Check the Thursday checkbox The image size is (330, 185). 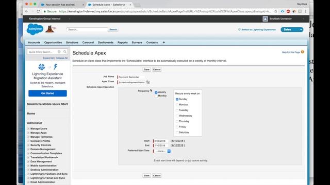177,121
